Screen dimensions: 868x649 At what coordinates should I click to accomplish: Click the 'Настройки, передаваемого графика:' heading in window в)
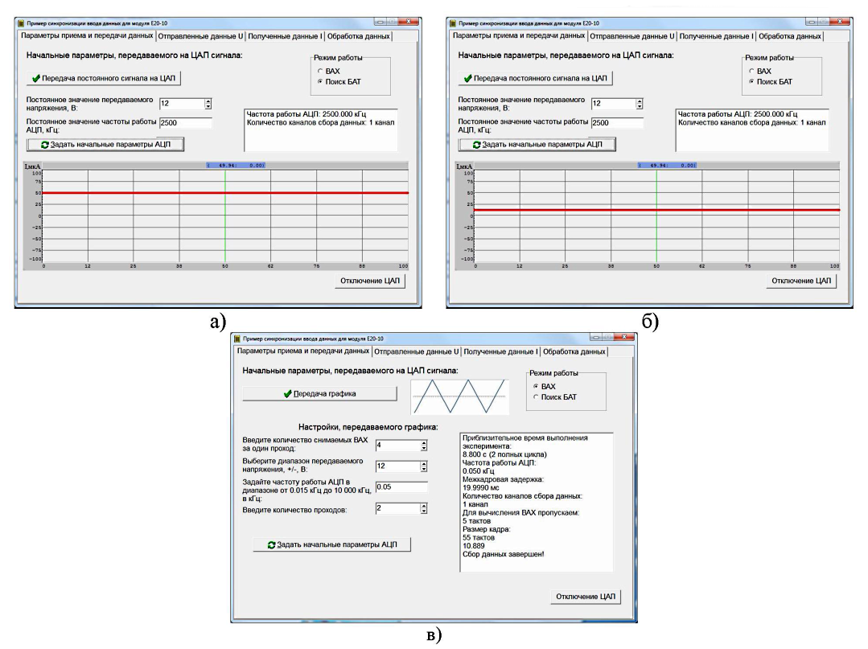pos(368,426)
